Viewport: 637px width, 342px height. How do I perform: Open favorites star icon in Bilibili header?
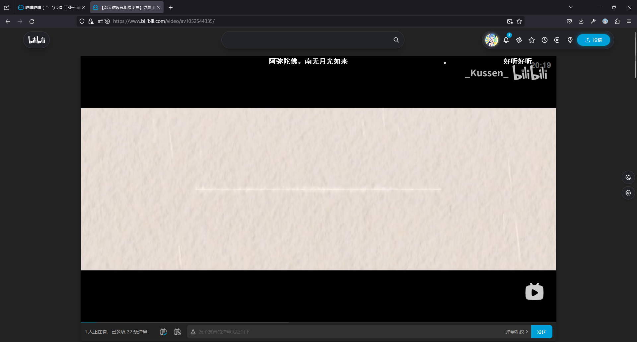(531, 40)
